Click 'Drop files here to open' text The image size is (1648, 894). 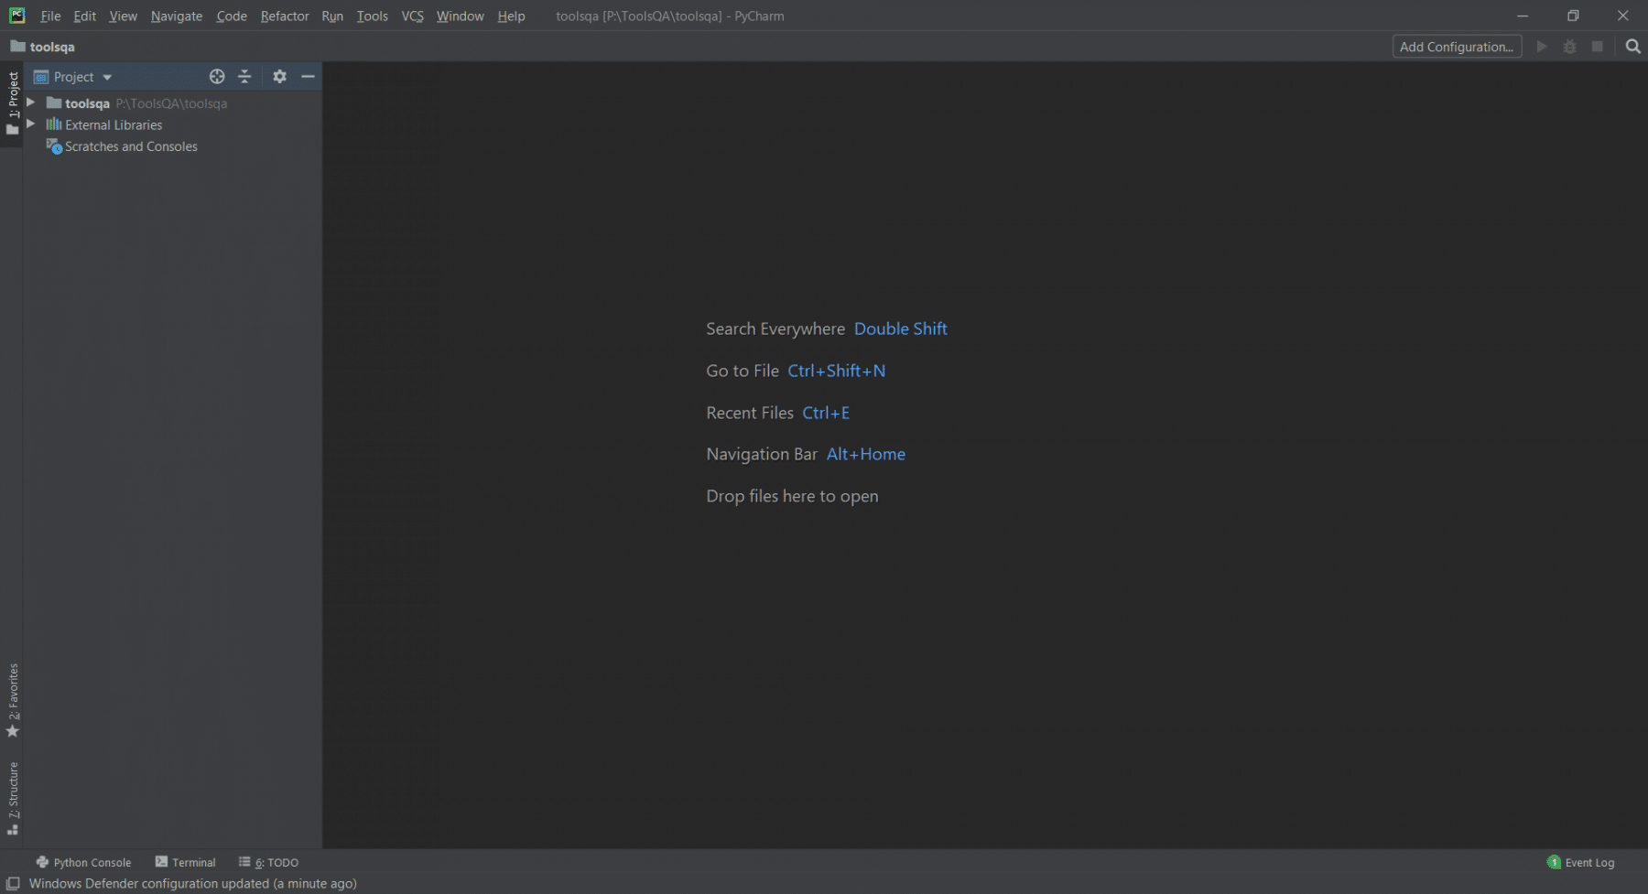click(x=792, y=496)
